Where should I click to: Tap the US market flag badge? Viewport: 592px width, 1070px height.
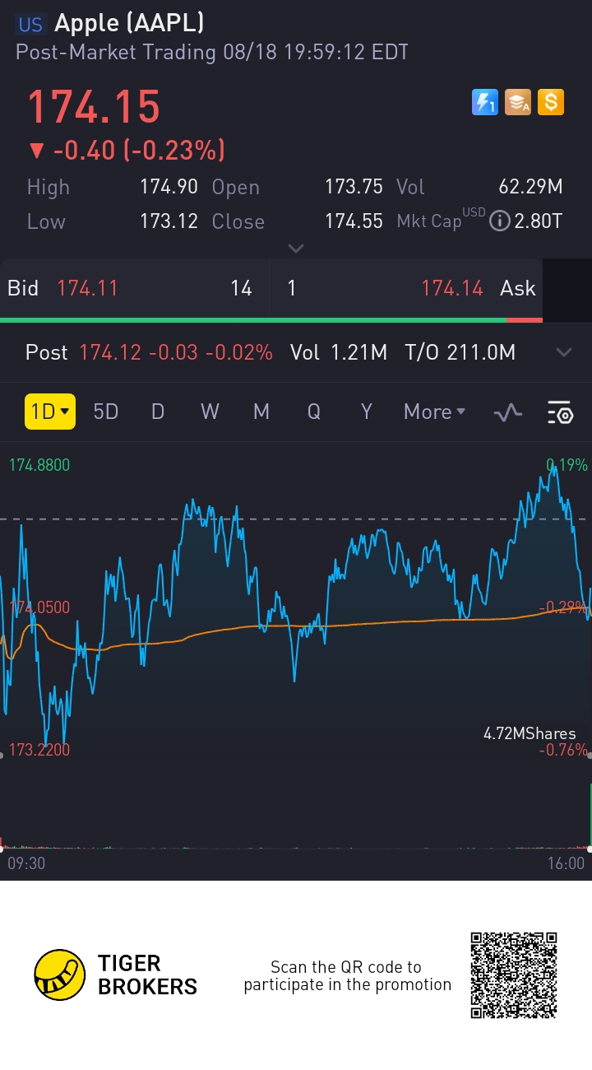tap(30, 24)
